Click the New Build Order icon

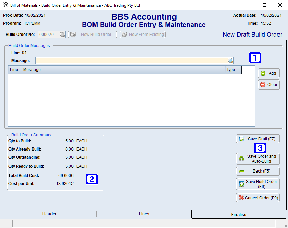click(x=74, y=34)
